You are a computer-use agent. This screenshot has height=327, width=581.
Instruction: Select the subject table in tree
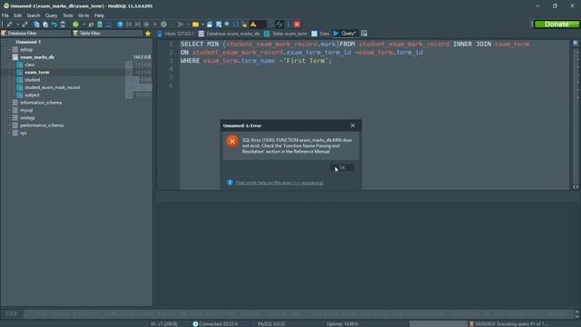[32, 94]
